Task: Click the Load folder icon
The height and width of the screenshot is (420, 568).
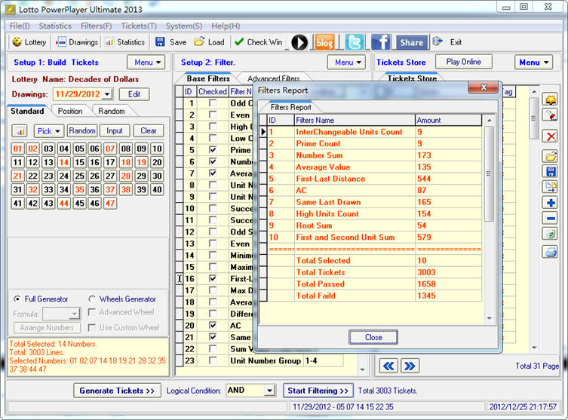Action: [x=199, y=42]
